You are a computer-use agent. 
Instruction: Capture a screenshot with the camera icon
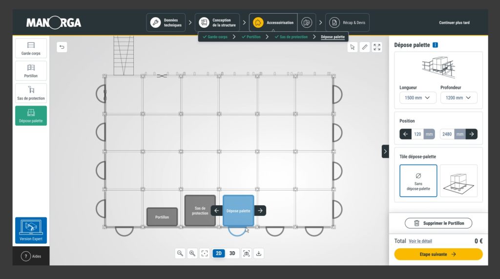coord(247,253)
